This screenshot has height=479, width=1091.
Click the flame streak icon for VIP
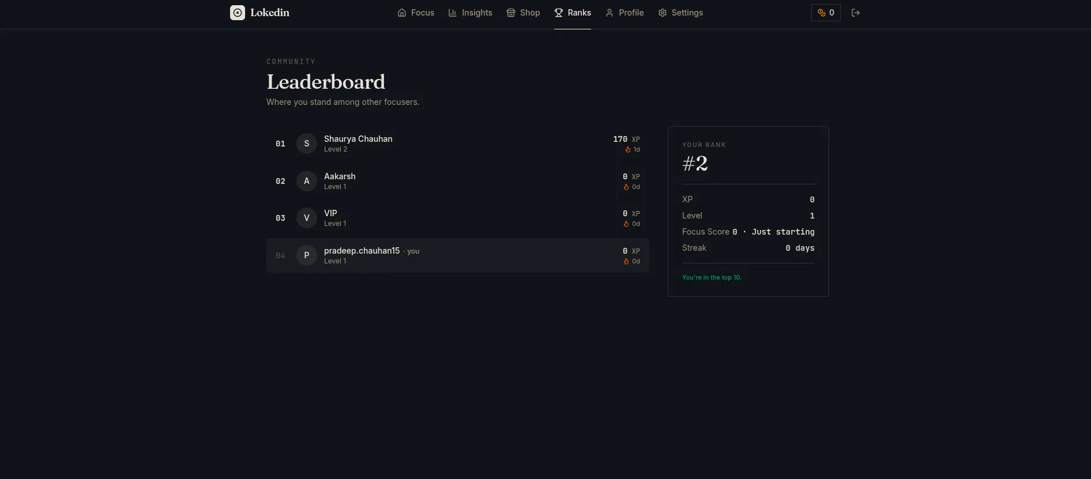tap(626, 224)
